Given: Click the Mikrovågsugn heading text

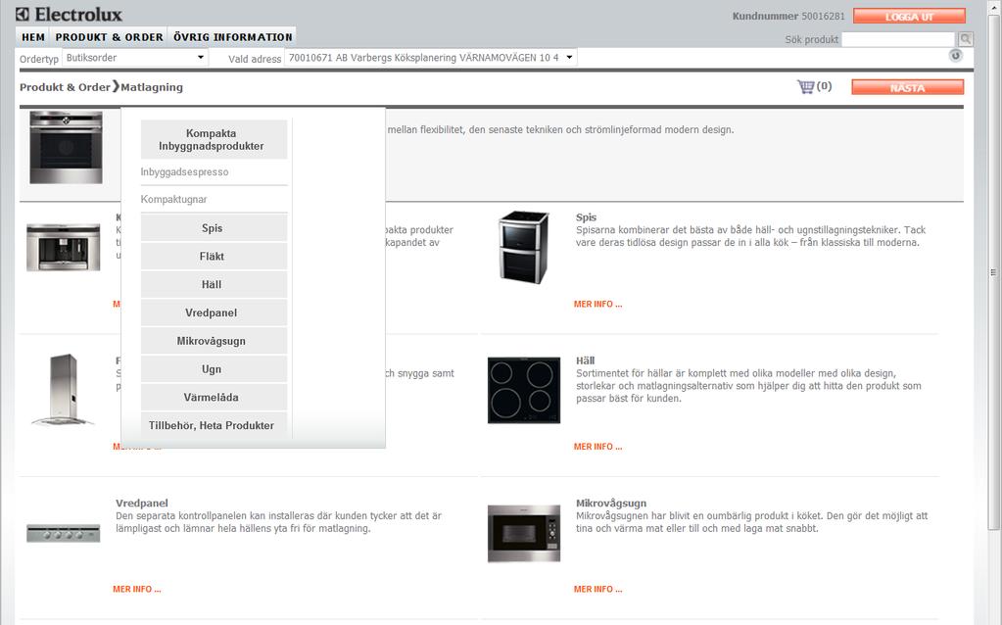Looking at the screenshot, I should pyautogui.click(x=611, y=503).
